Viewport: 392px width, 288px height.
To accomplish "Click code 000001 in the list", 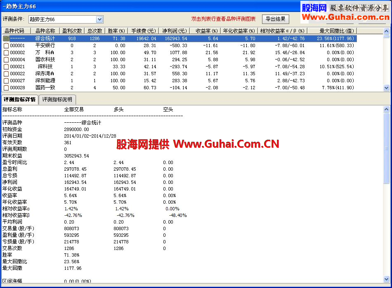I will [17, 45].
